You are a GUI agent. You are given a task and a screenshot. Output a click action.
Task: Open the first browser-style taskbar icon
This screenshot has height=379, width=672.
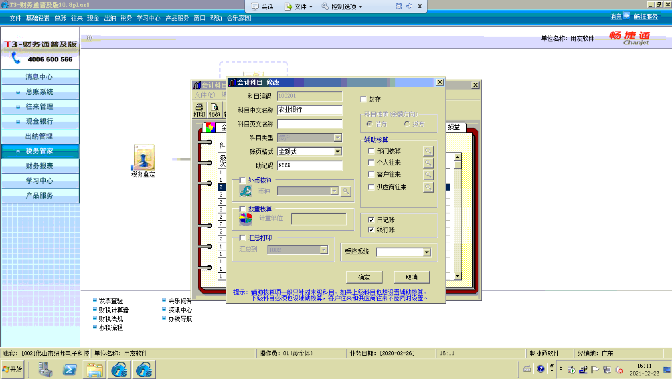pos(119,370)
